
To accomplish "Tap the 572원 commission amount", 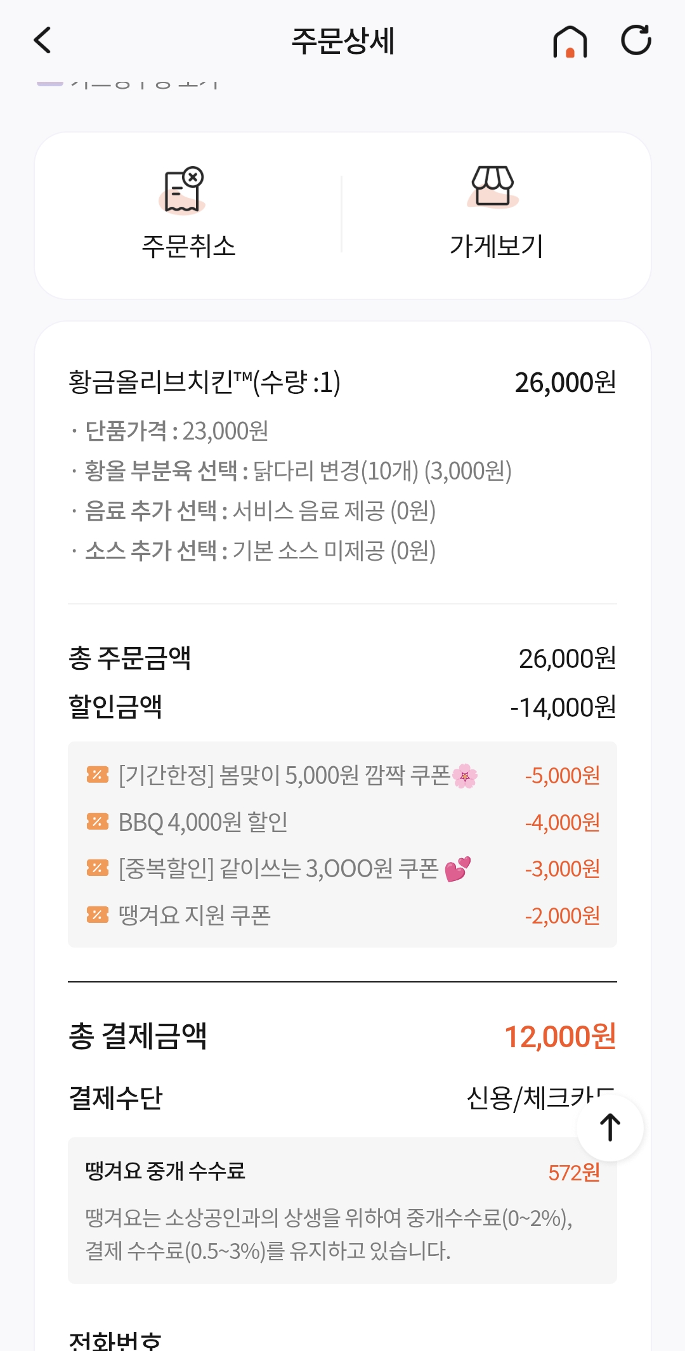I will pos(574,1173).
